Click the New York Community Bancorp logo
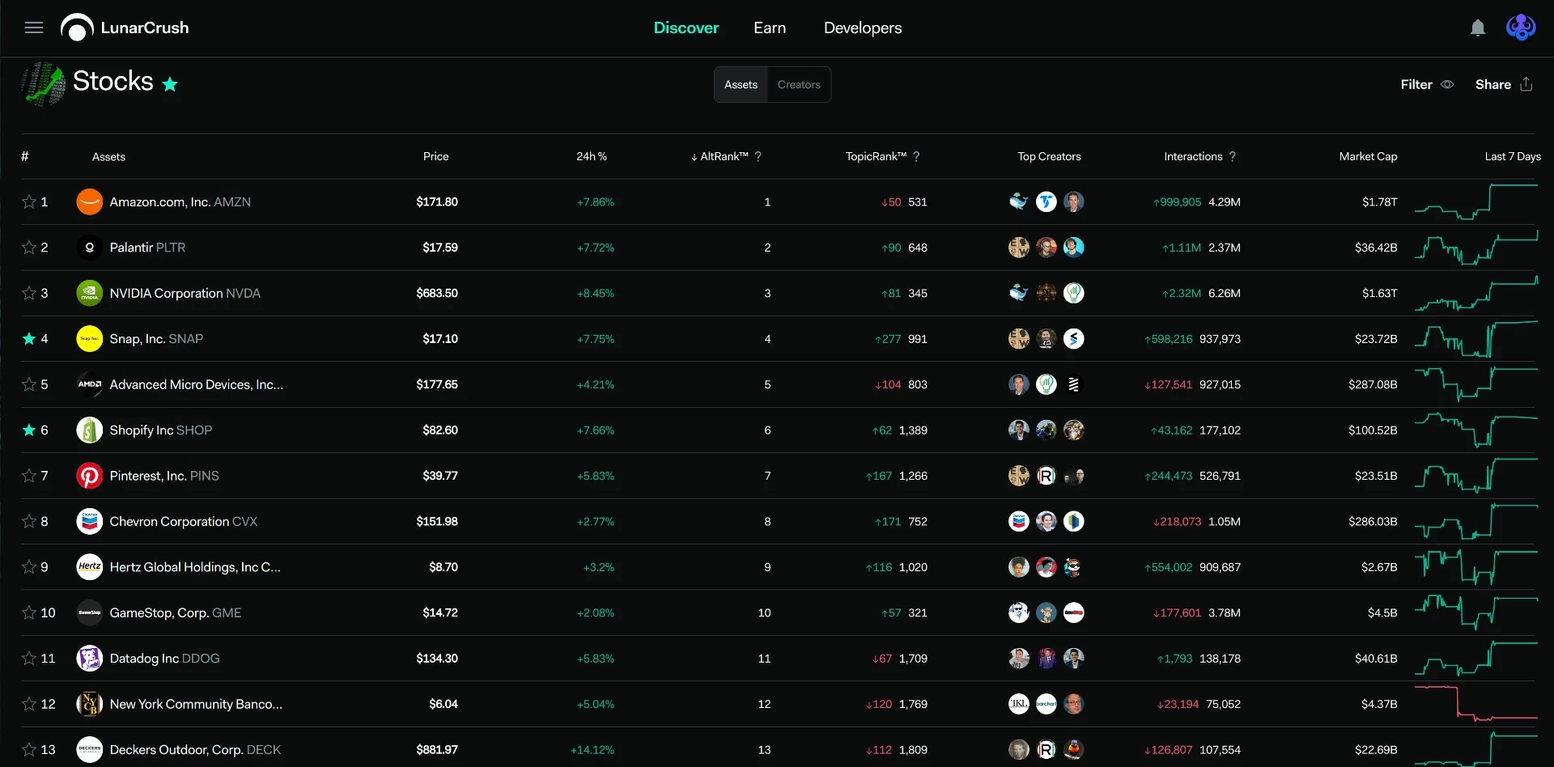 click(89, 705)
